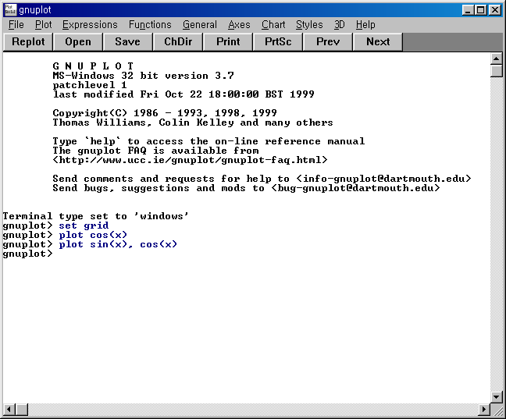Click the Print toolbar button

pyautogui.click(x=228, y=42)
